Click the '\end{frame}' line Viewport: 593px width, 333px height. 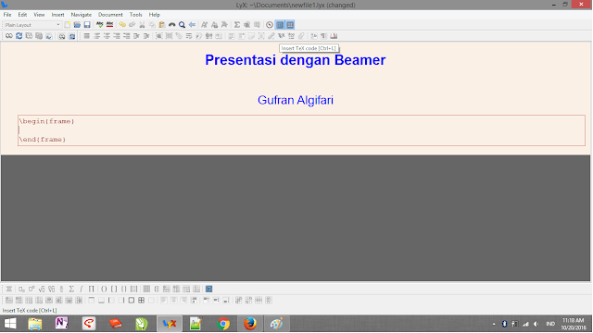click(x=43, y=140)
